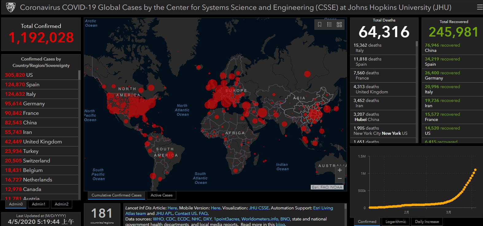The width and height of the screenshot is (483, 226).
Task: Zoom out with the map minus button
Action: [x=340, y=178]
